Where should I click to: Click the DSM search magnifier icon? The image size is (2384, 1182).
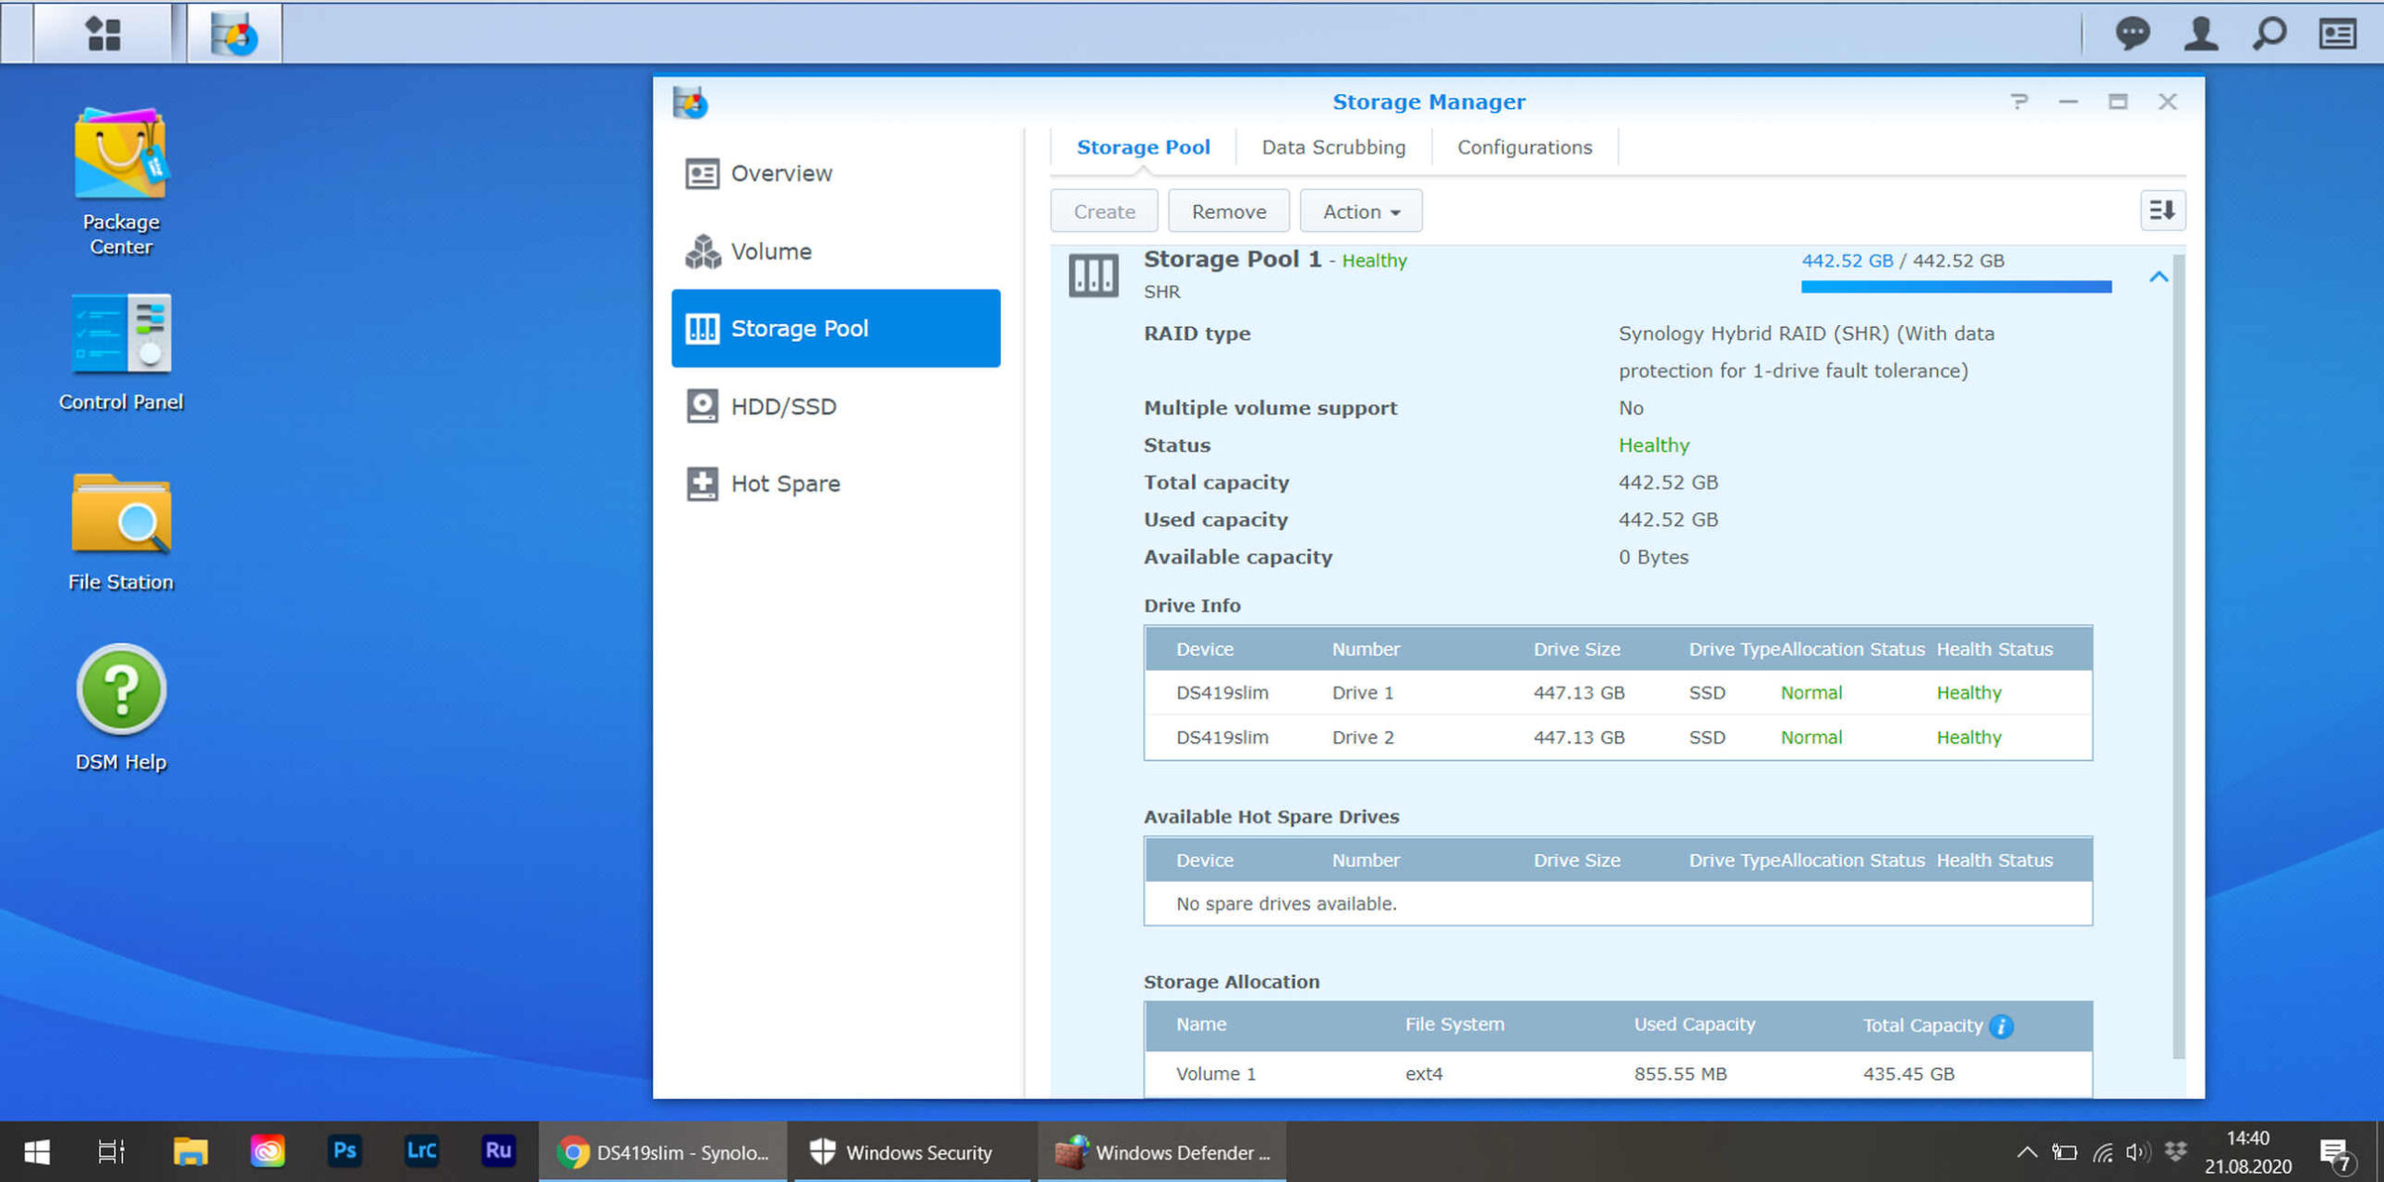[2269, 34]
